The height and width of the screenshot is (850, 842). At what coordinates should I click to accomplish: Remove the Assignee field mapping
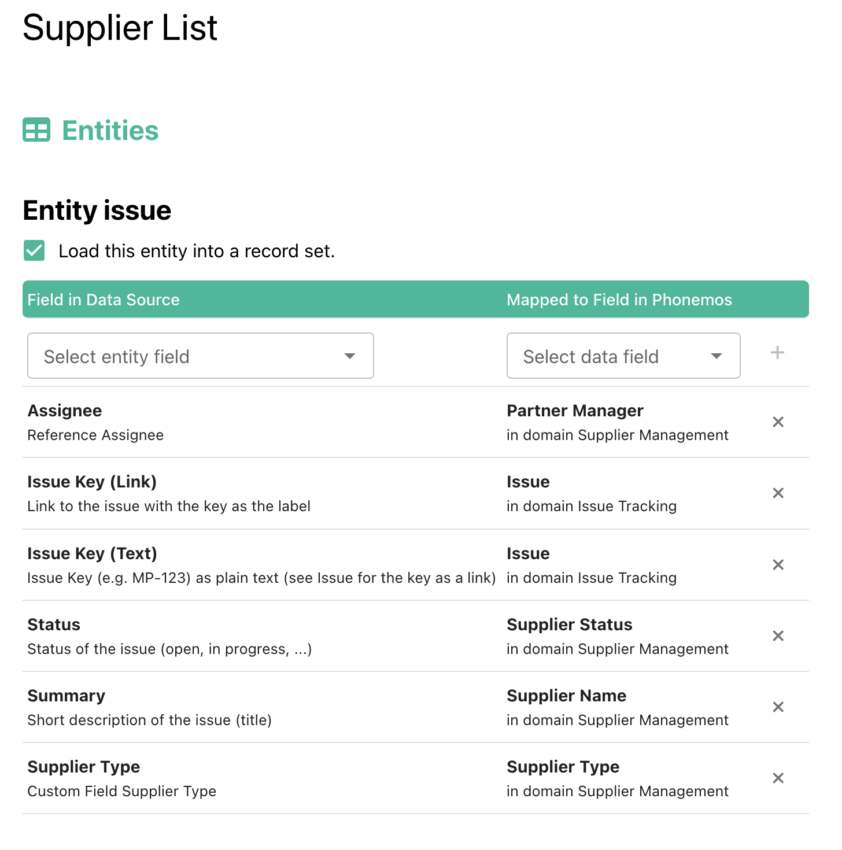pyautogui.click(x=778, y=422)
